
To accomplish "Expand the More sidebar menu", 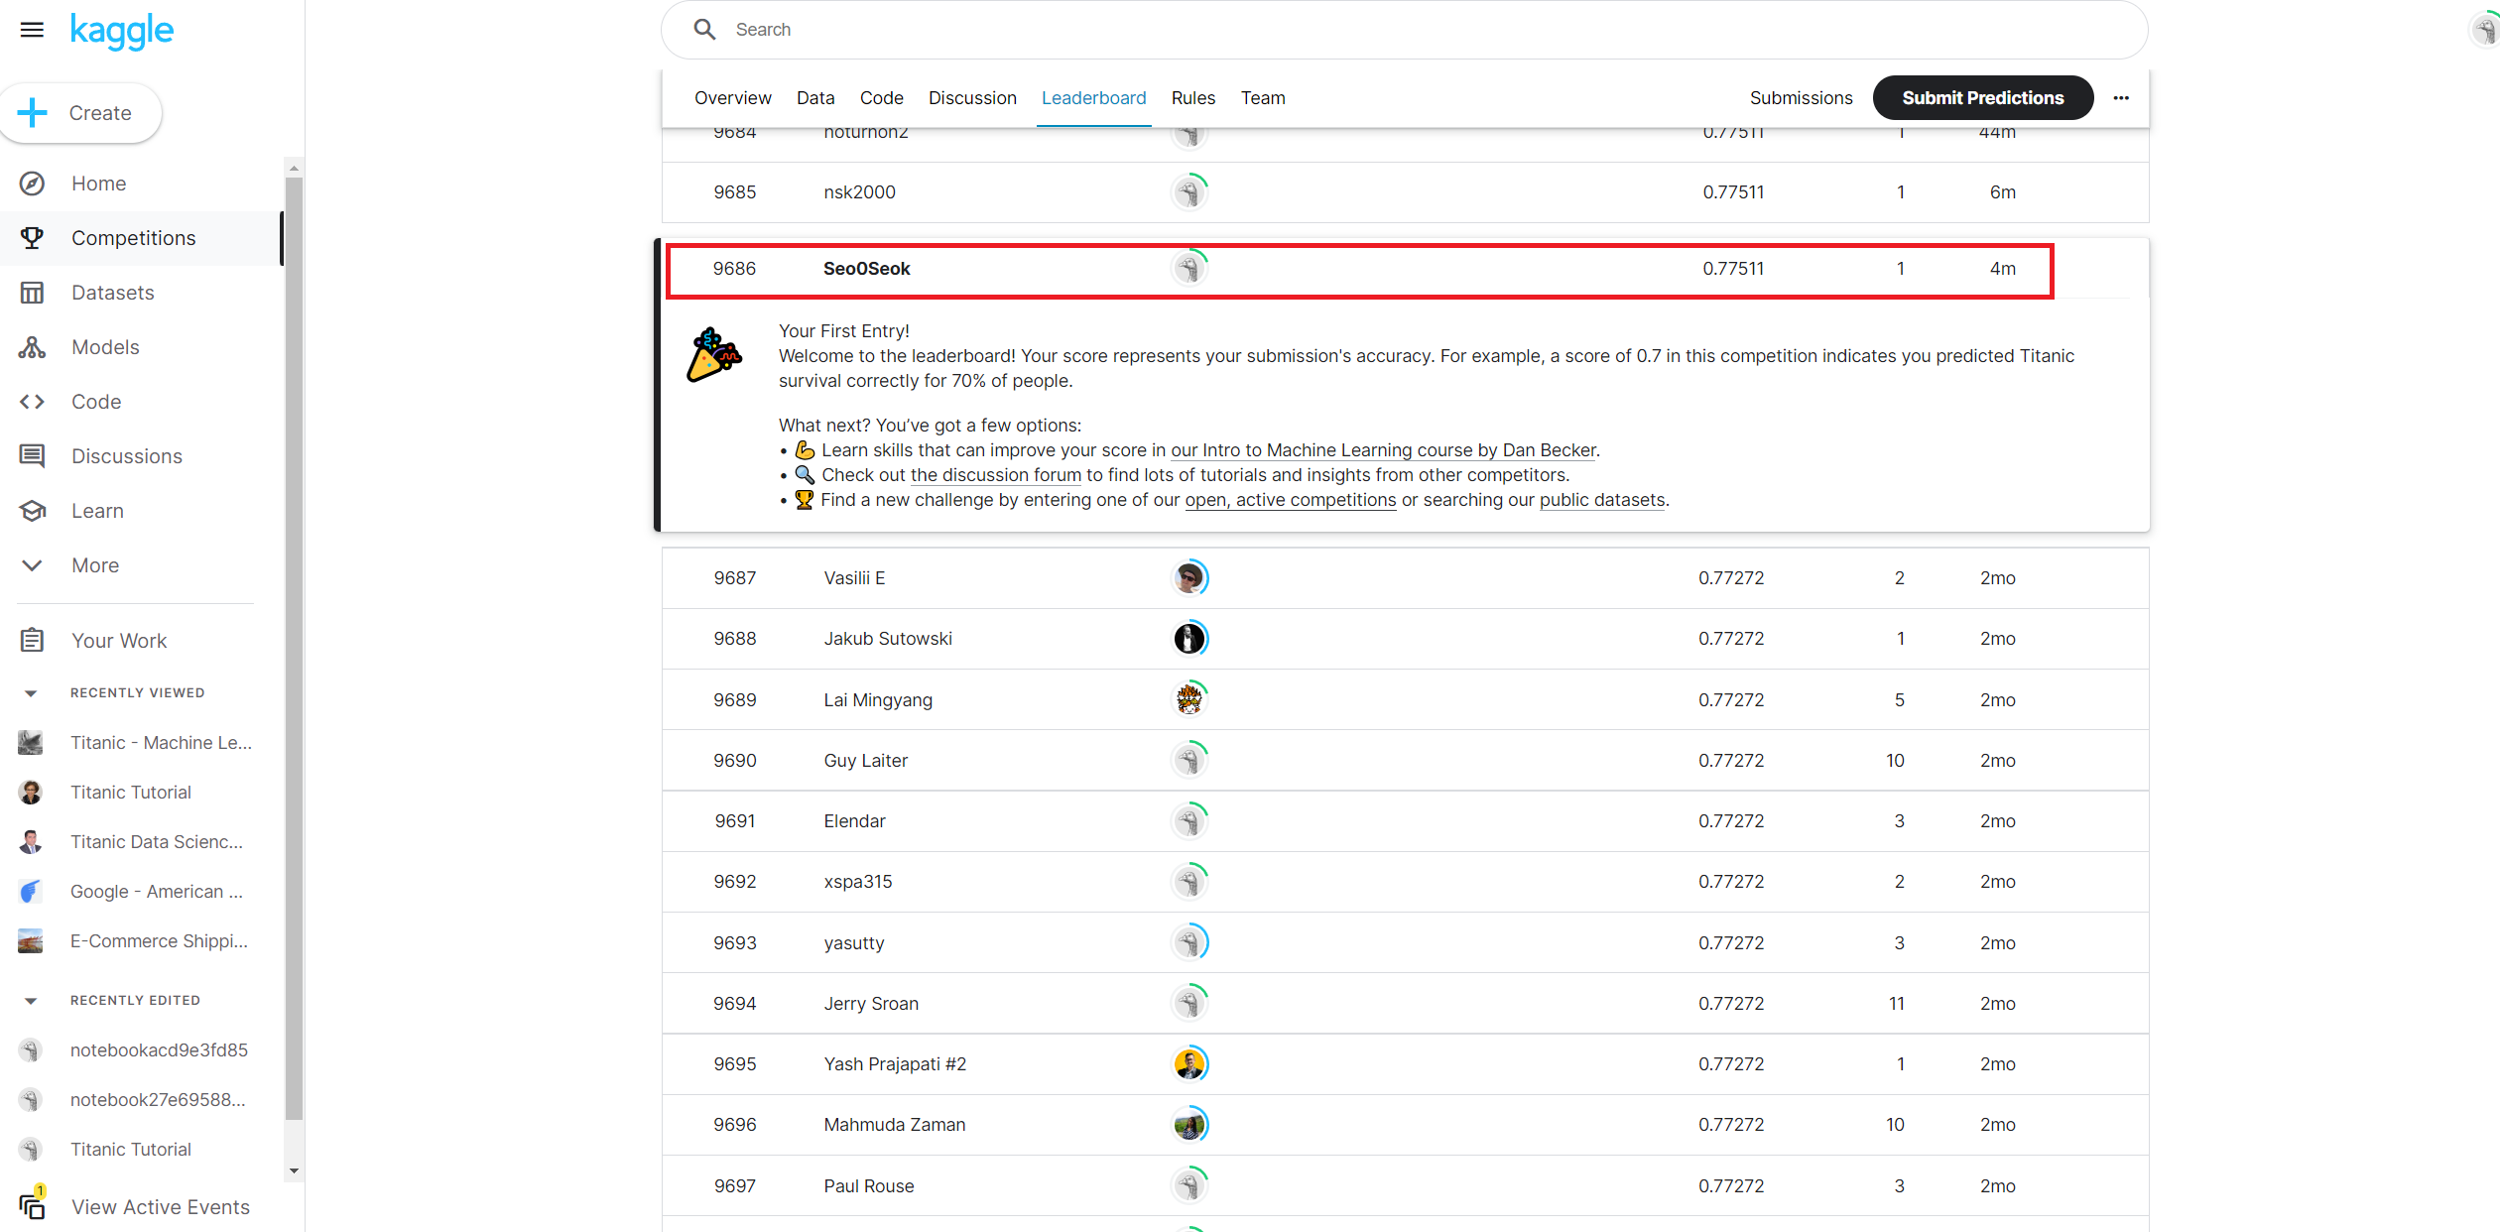I will 94,565.
